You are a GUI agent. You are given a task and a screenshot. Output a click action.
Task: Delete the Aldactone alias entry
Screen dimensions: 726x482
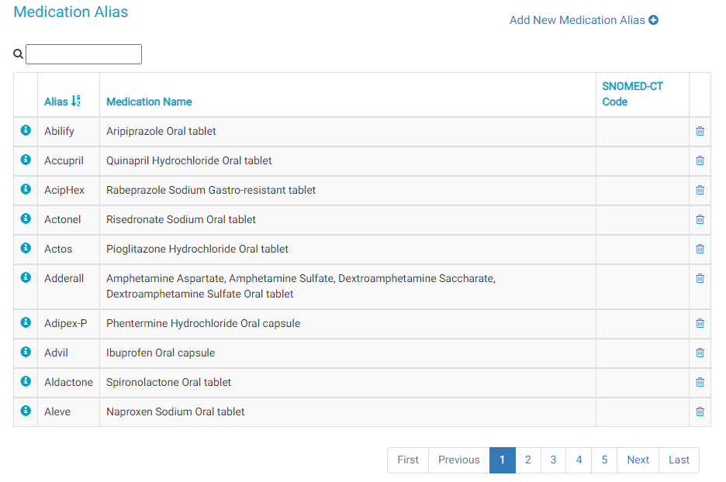click(x=700, y=382)
